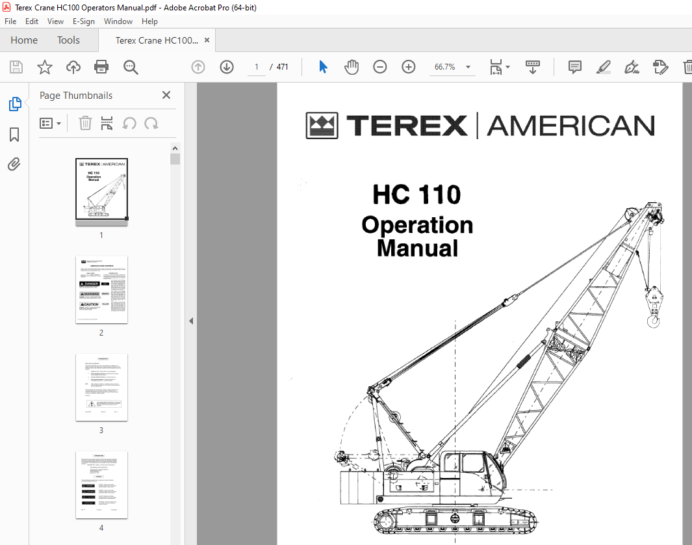Zoom in with plus icon
The width and height of the screenshot is (692, 545).
(409, 67)
